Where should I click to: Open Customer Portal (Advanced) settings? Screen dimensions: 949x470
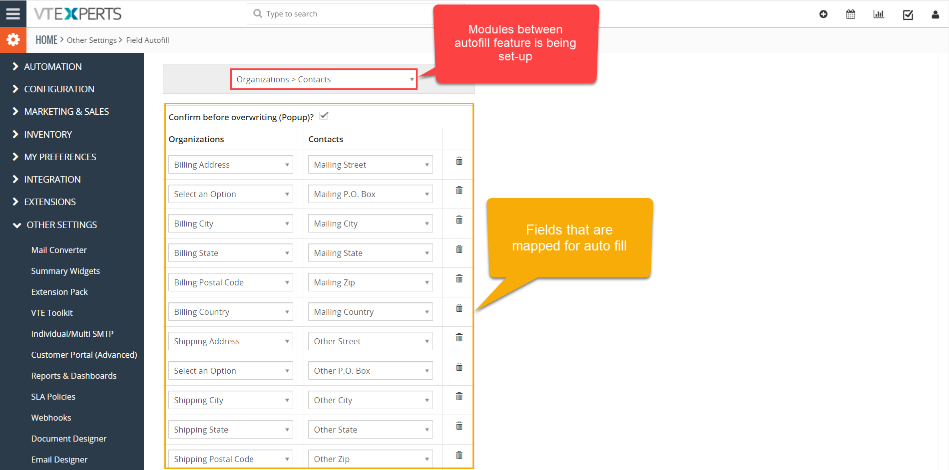[84, 355]
